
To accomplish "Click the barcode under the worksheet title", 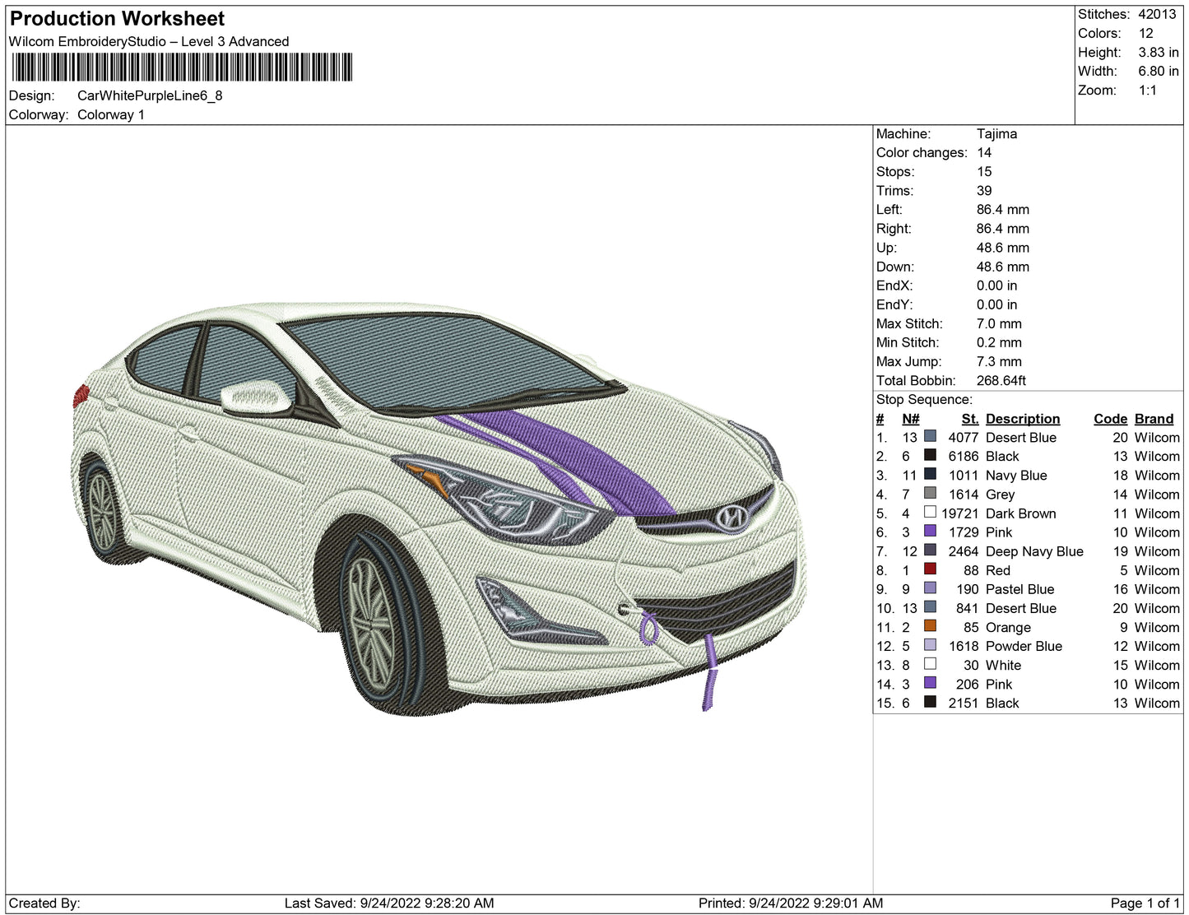I will 182,67.
